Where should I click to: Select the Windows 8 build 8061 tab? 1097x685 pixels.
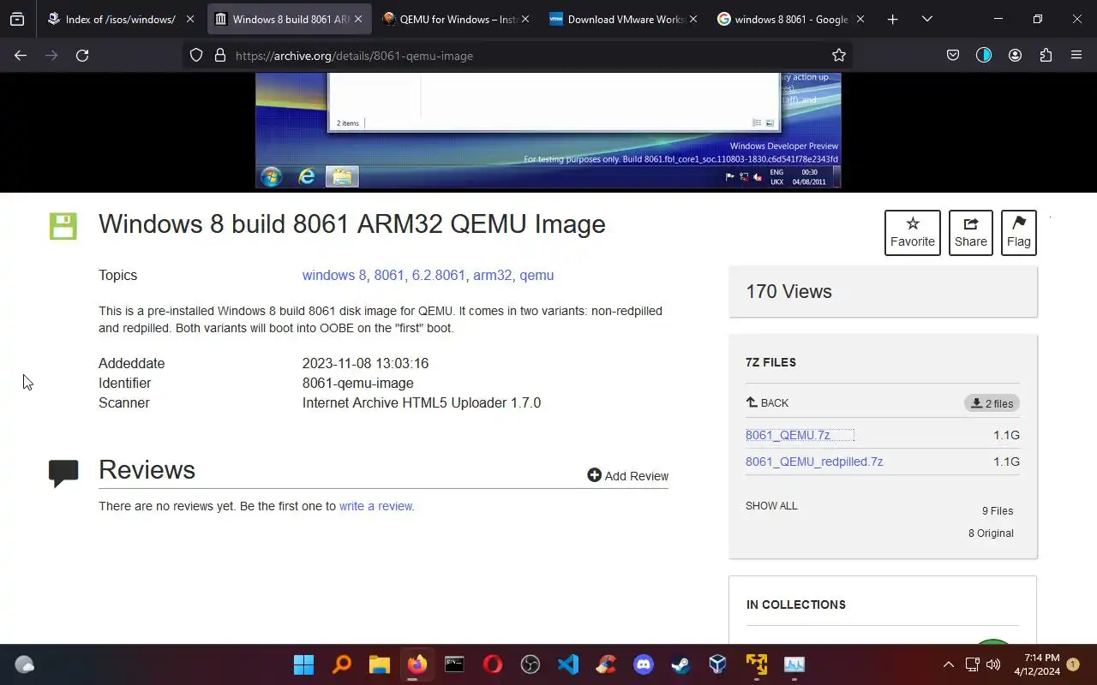289,19
